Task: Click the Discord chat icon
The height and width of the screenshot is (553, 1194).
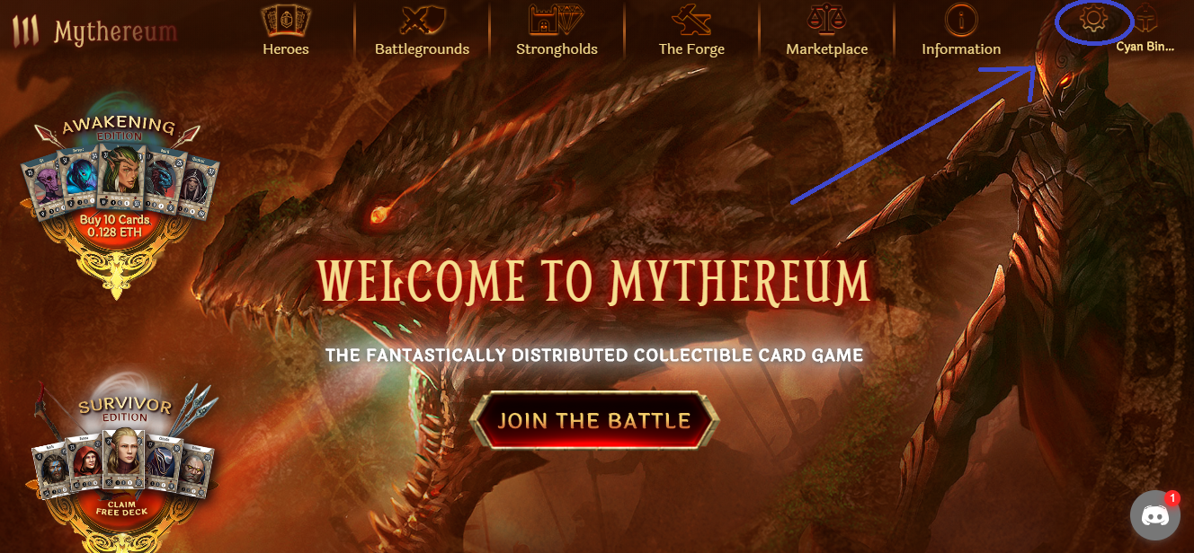Action: pos(1154,517)
